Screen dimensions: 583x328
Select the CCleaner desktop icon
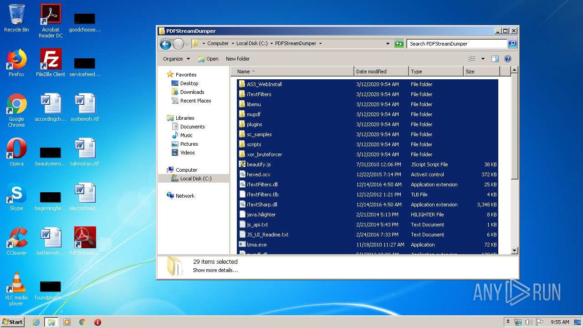coord(16,241)
